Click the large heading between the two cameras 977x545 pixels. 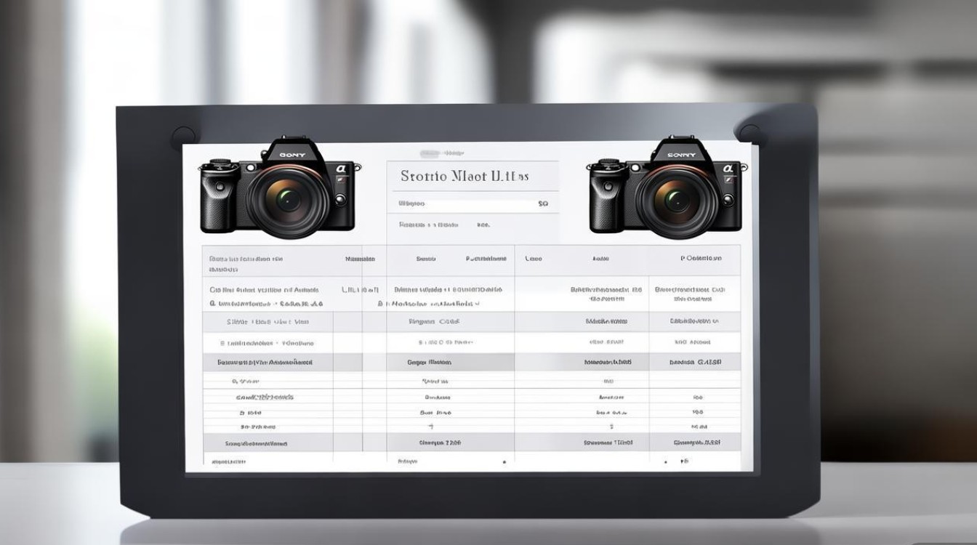pyautogui.click(x=465, y=177)
